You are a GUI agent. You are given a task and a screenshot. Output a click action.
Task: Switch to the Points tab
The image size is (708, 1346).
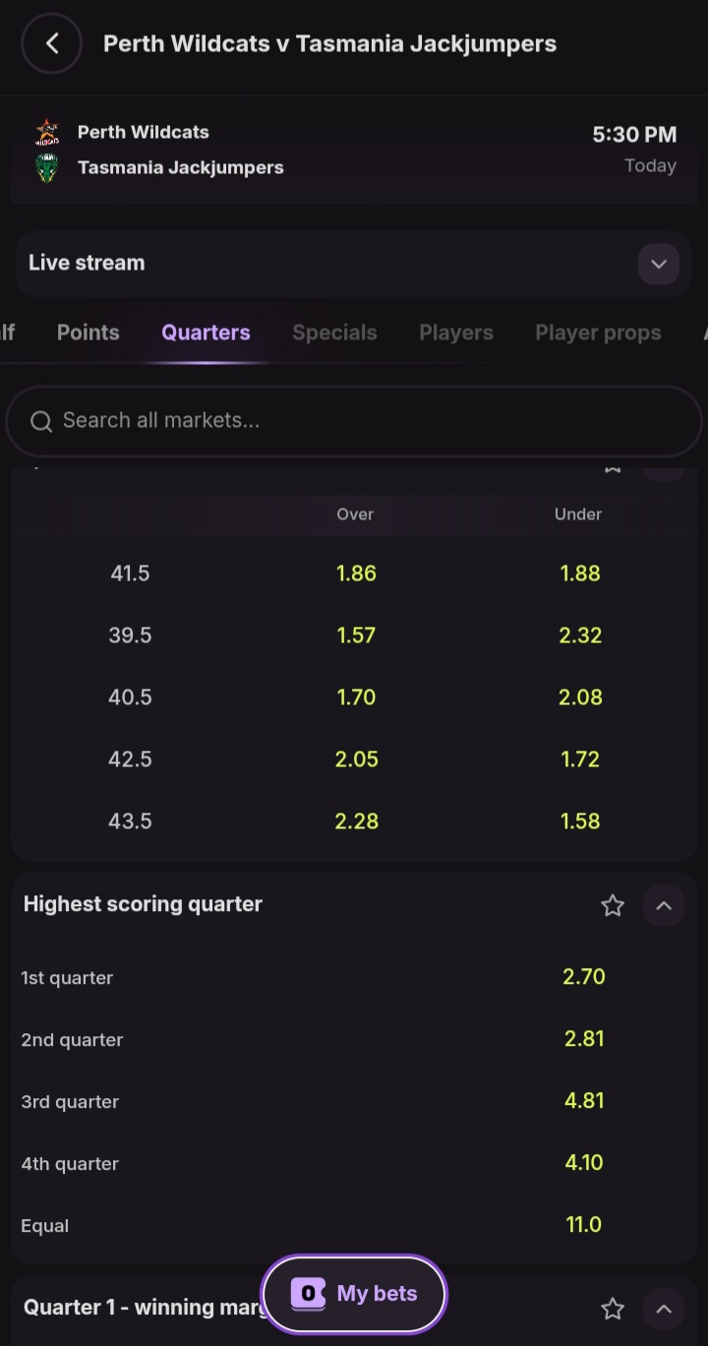88,333
